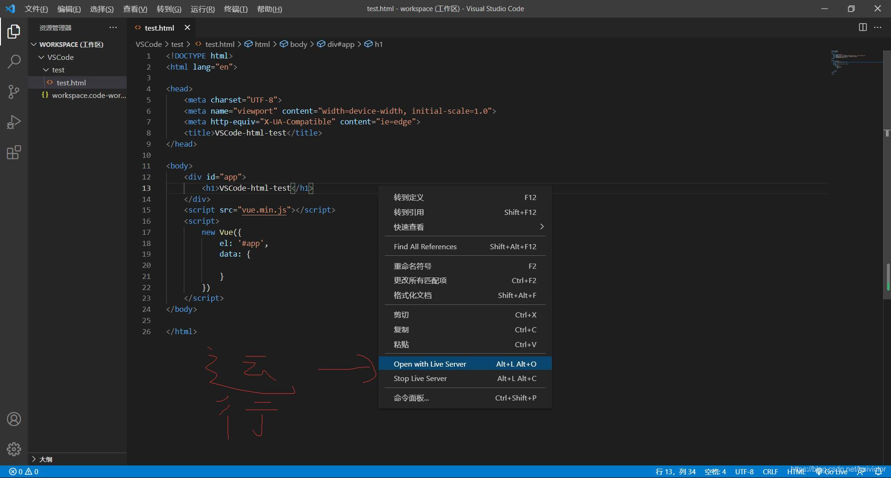Click VSCode segment in breadcrumb

tap(148, 44)
